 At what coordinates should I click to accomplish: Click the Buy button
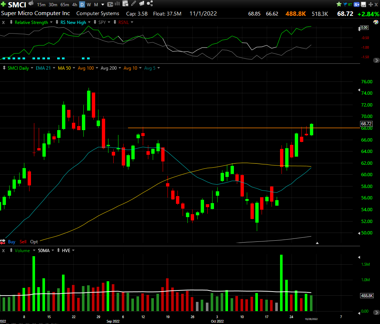coord(12,242)
